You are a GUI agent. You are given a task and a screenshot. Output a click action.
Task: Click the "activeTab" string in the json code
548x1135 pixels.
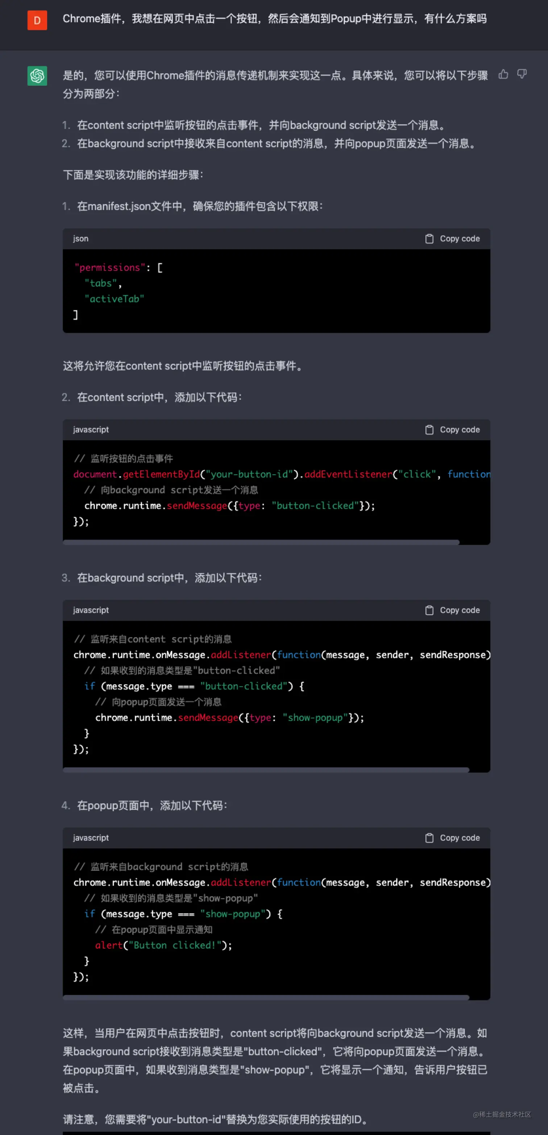pos(114,299)
